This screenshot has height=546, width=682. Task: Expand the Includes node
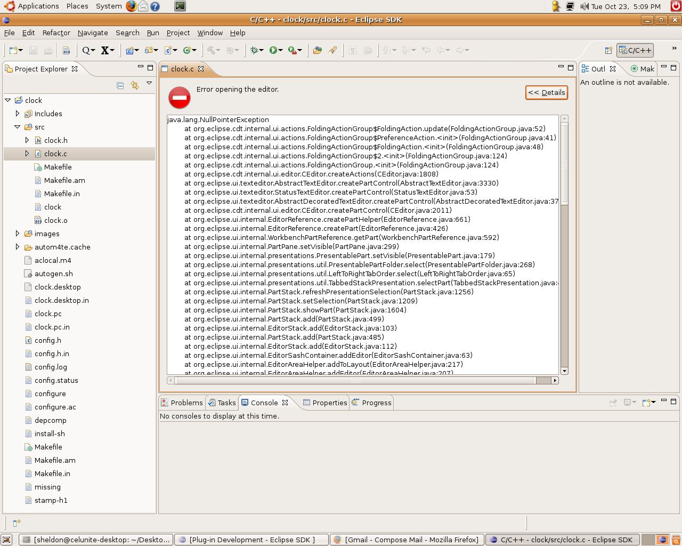18,114
